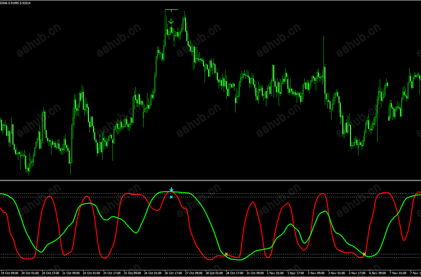Click the 28 Oct 17:00 time label
Viewport: 421px width, 277px height.
235,273
